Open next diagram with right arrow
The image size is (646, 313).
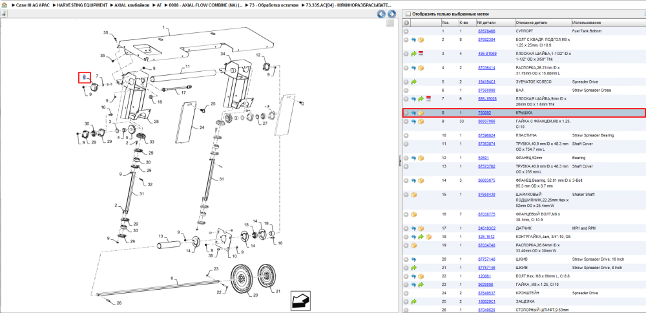pos(391,14)
